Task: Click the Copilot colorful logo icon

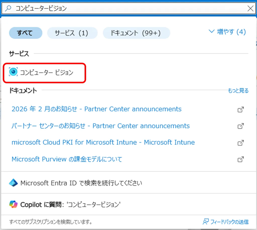Action: point(13,204)
